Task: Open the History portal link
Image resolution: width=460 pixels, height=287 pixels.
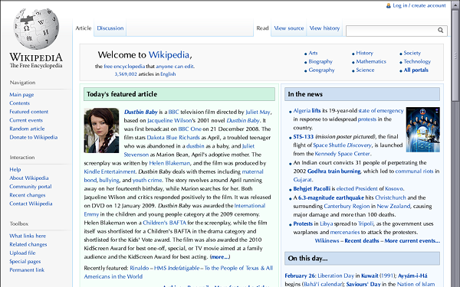Action: pyautogui.click(x=365, y=53)
